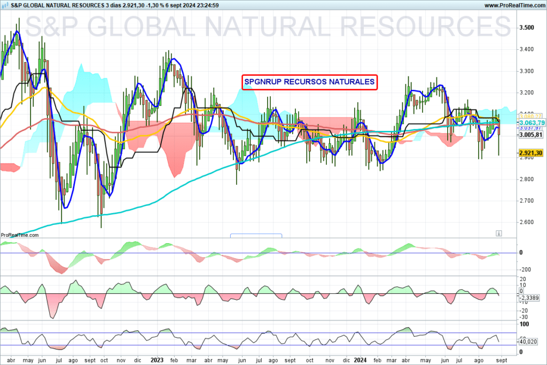Viewport: 547px width, 365px height.
Task: Click the 2.600 price axis label
Action: [x=527, y=222]
